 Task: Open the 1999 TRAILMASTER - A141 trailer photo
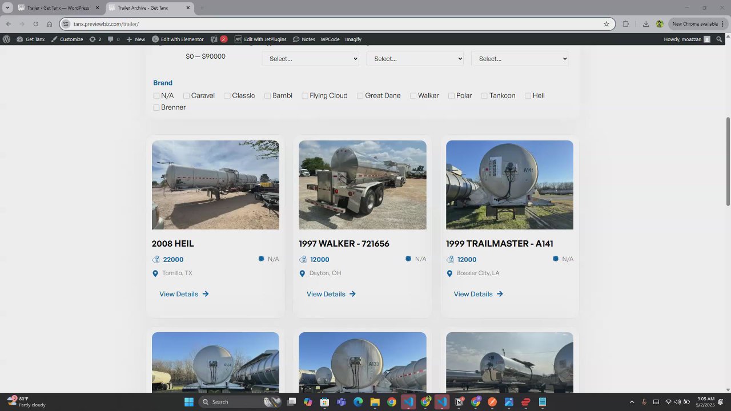point(509,185)
